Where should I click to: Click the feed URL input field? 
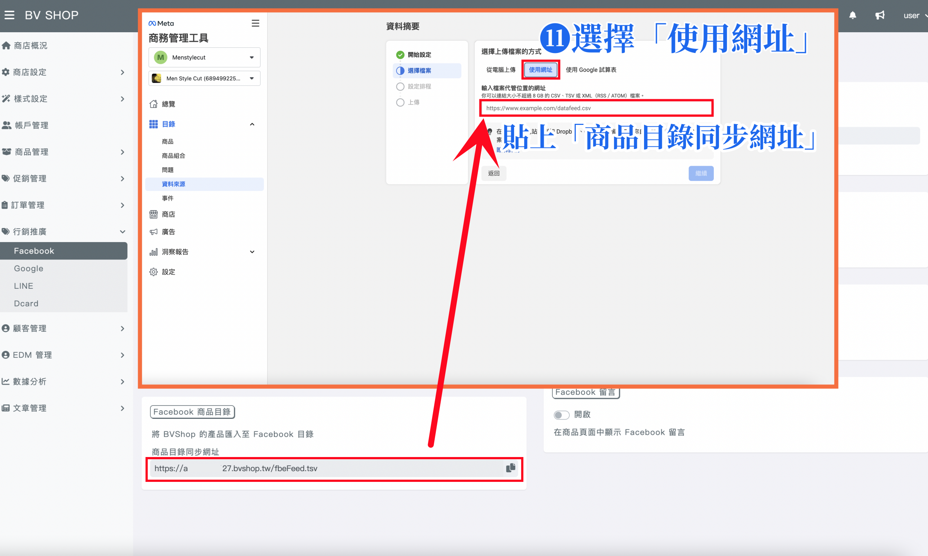pyautogui.click(x=597, y=108)
